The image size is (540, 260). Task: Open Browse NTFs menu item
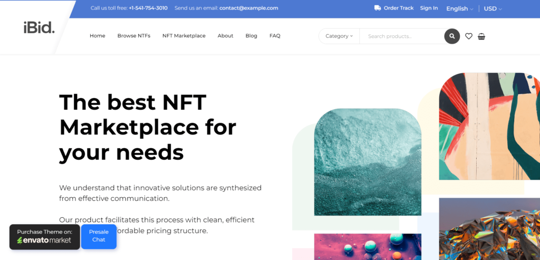133,36
